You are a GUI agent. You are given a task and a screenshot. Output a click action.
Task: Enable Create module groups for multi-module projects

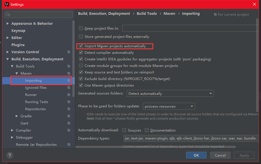81,65
